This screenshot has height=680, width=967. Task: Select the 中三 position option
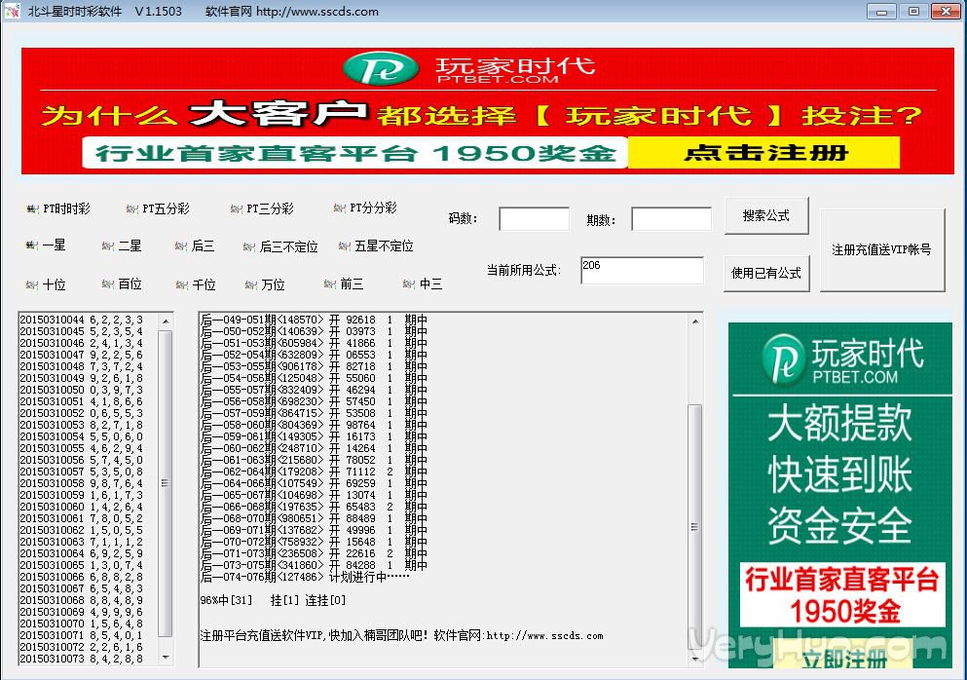click(423, 283)
